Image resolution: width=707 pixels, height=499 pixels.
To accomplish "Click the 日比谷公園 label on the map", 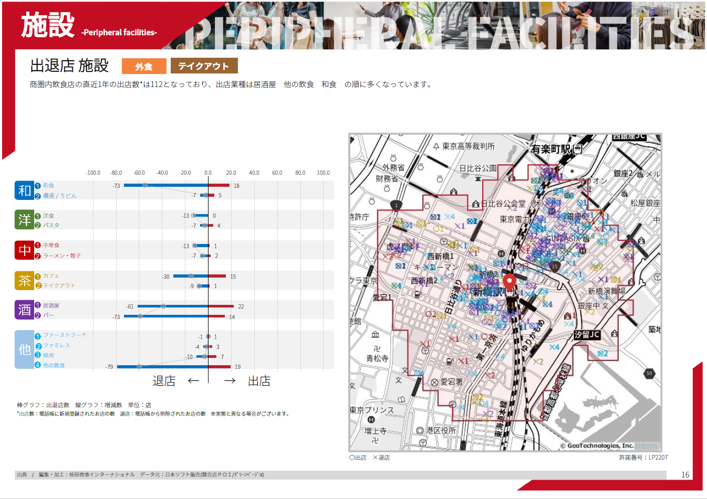I will [477, 168].
